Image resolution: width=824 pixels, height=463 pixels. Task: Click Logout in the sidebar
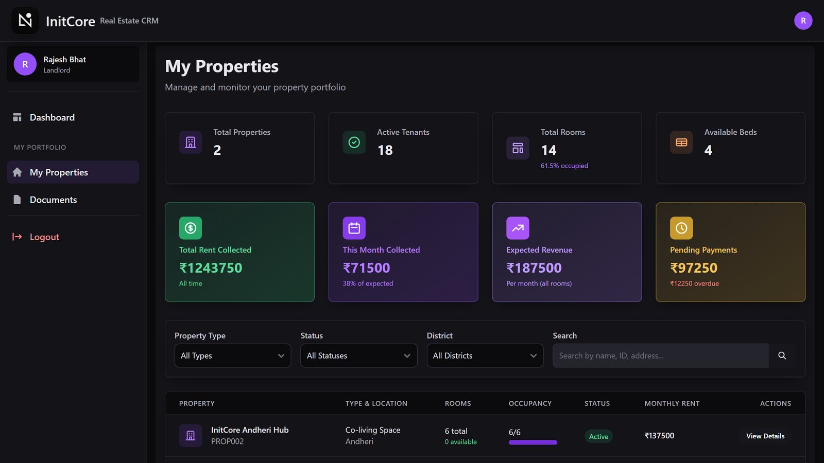[x=73, y=237]
